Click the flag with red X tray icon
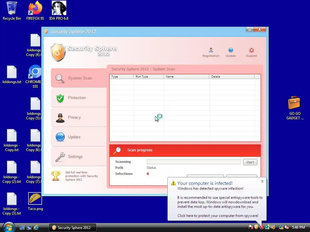 click(x=251, y=227)
